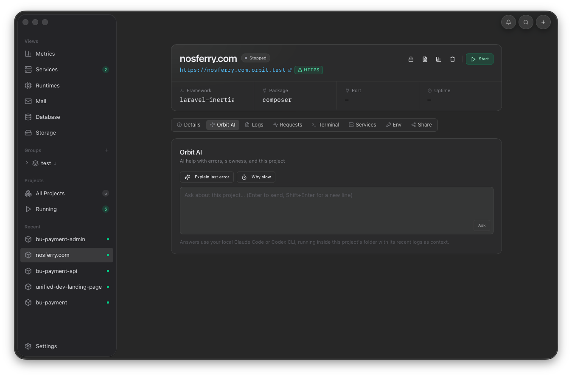Click the laravel-inertia framework value
Viewport: 572px width, 377px height.
[207, 100]
